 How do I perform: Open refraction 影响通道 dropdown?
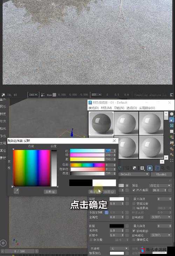pos(161,235)
